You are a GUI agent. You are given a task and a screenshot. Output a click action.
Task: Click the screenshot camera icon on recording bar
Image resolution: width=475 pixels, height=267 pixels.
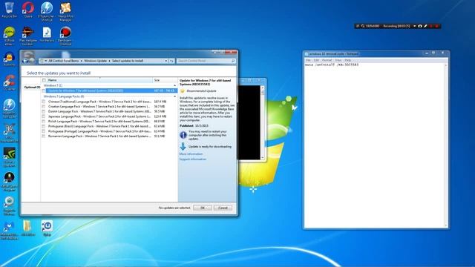click(420, 26)
